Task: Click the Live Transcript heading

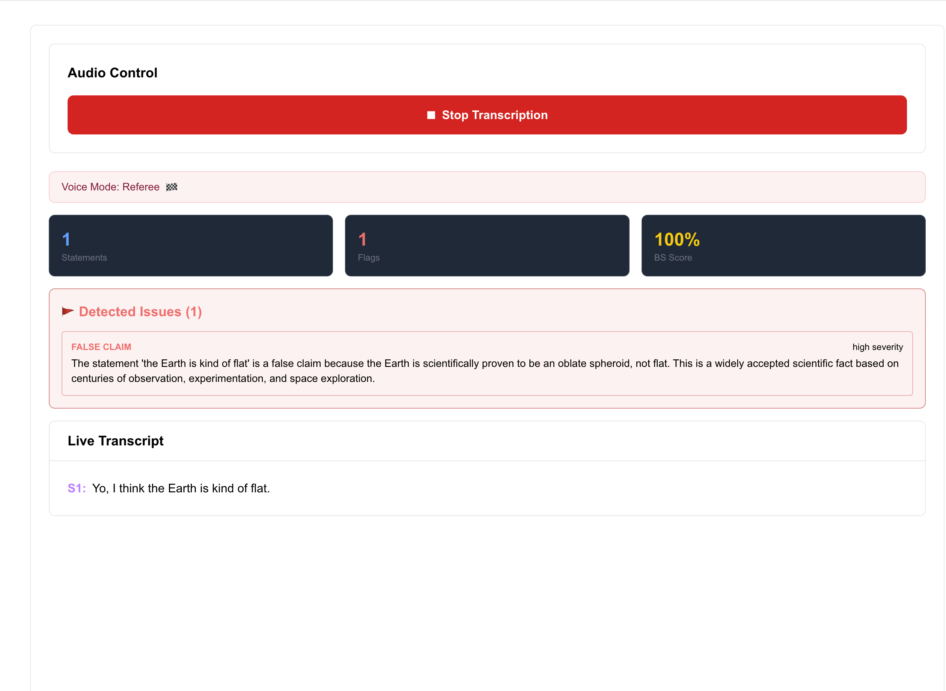Action: pos(115,441)
